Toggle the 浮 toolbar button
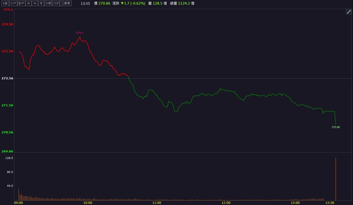The image size is (353, 205). pos(41,3)
